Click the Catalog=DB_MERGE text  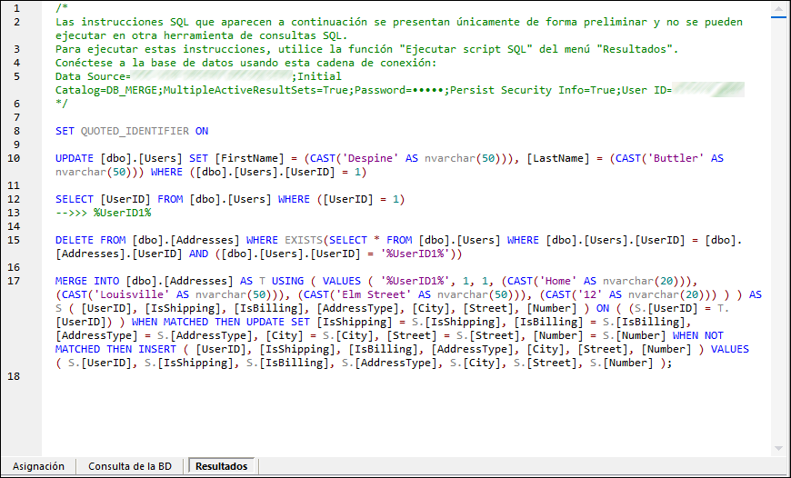(106, 90)
